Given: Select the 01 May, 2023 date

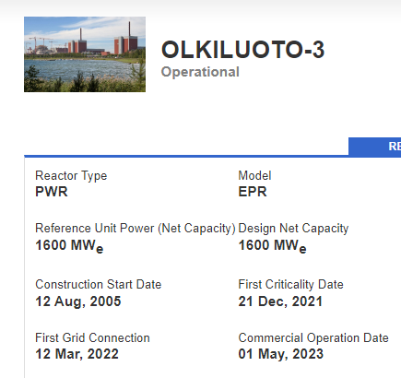Looking at the screenshot, I should (x=281, y=354).
